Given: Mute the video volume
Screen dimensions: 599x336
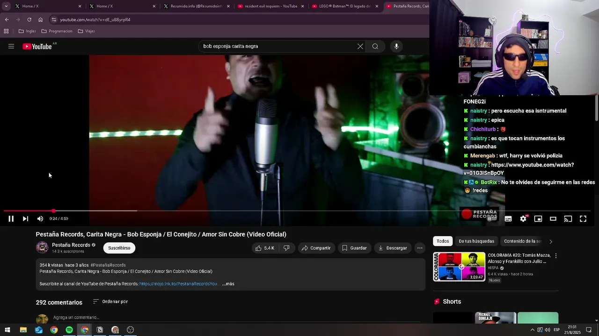Looking at the screenshot, I should tap(40, 218).
